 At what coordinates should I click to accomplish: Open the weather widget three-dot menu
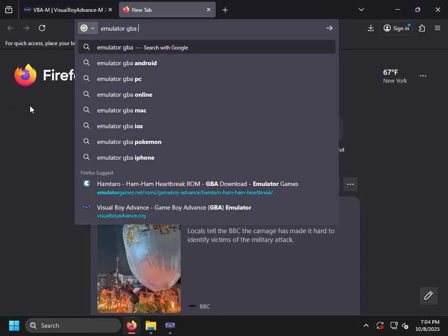point(423,76)
